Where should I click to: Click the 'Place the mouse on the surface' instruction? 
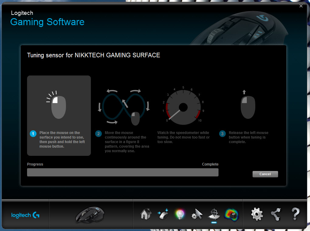62,139
